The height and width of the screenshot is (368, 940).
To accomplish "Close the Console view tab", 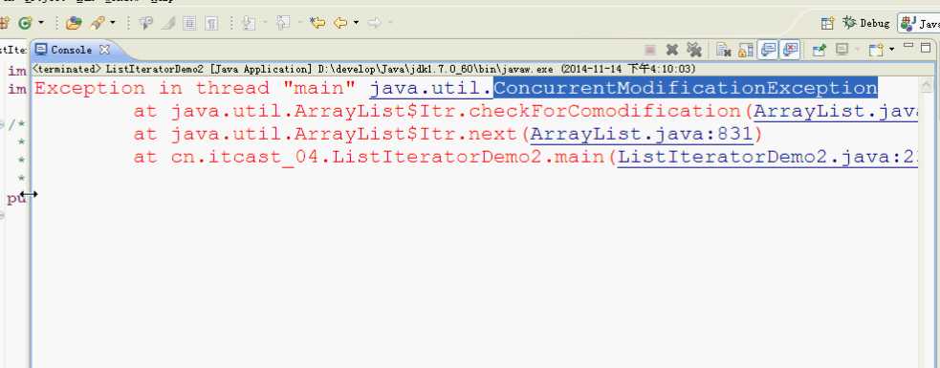I will 104,50.
